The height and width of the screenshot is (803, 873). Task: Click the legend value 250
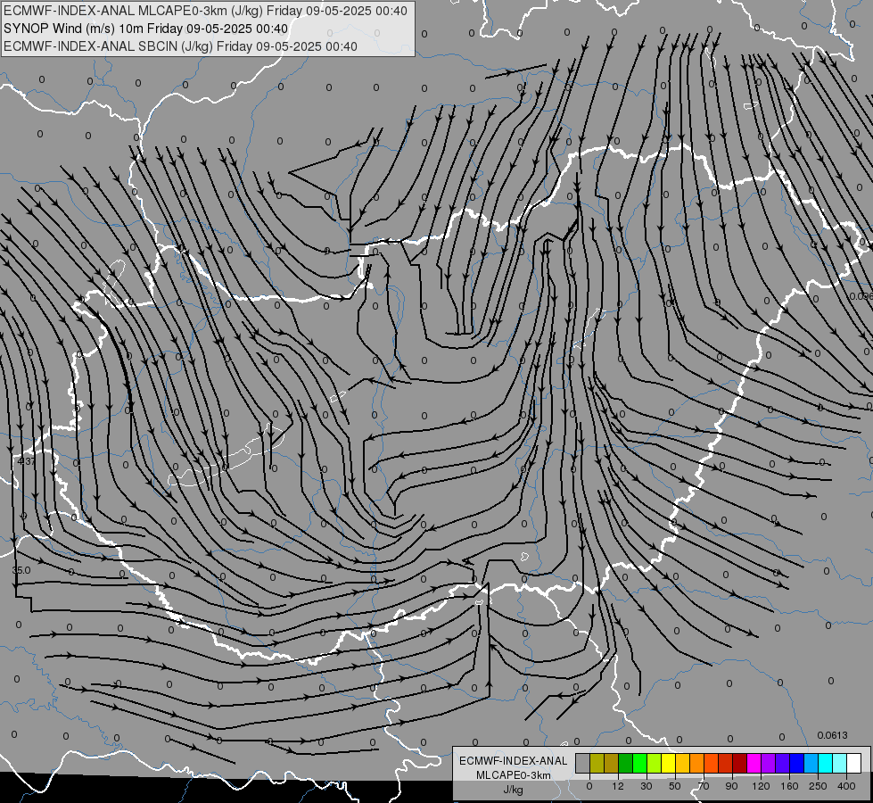818,786
